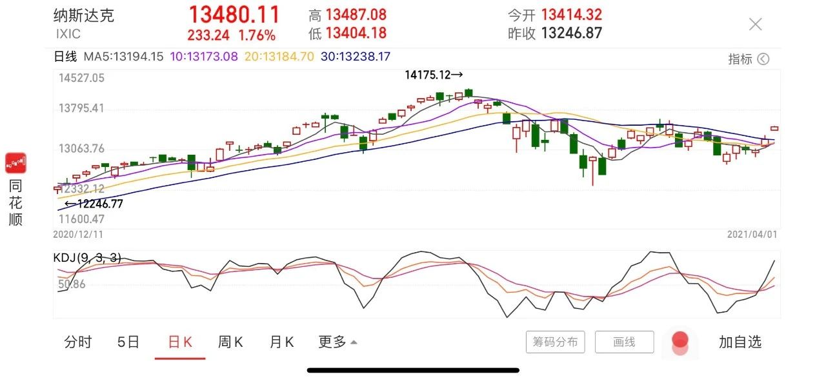Add stock with 加自选 button

point(740,342)
